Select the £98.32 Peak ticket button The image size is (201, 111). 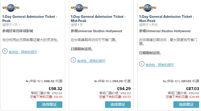click(49, 104)
